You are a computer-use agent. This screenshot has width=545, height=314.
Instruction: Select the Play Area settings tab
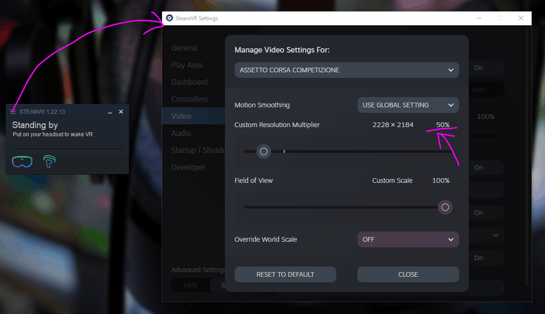pos(187,65)
